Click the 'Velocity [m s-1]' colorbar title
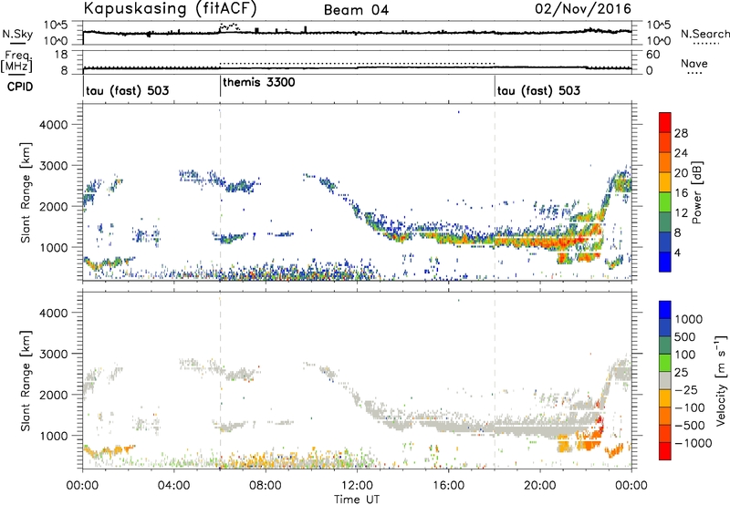The image size is (730, 505). (721, 380)
